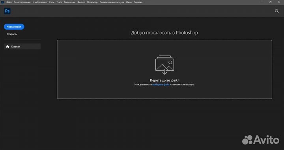Open the Изображение menu
Screen dimensions: 284x150
click(40, 2)
